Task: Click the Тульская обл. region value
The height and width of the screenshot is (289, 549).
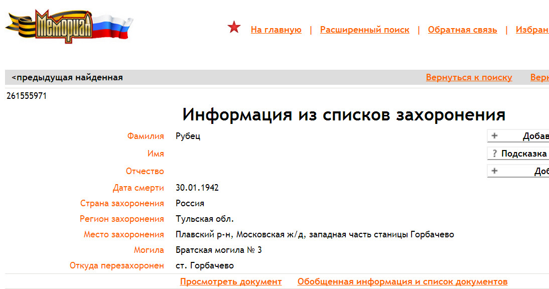Action: [204, 219]
